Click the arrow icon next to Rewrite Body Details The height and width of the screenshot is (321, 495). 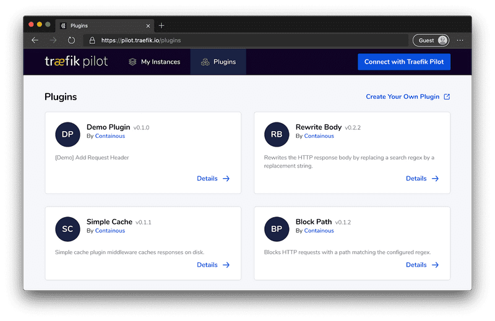click(435, 179)
